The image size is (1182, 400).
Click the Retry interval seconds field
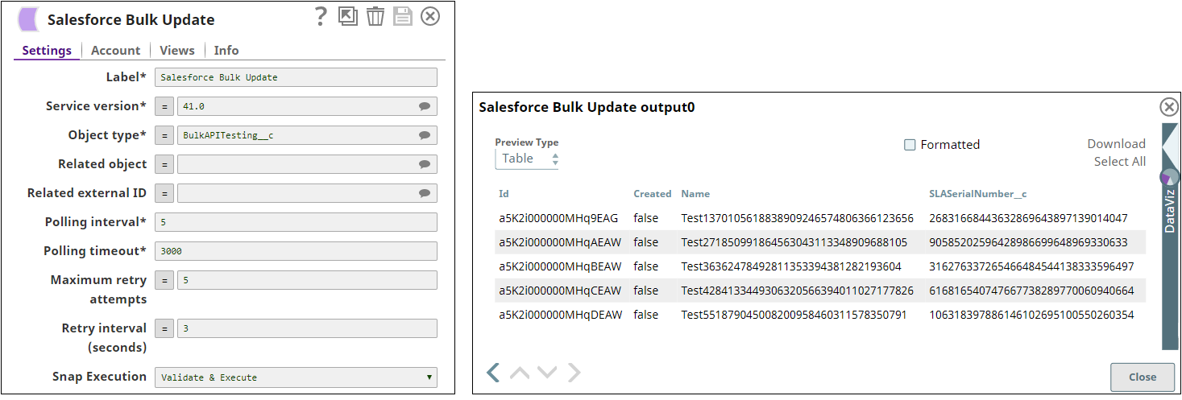click(x=307, y=328)
